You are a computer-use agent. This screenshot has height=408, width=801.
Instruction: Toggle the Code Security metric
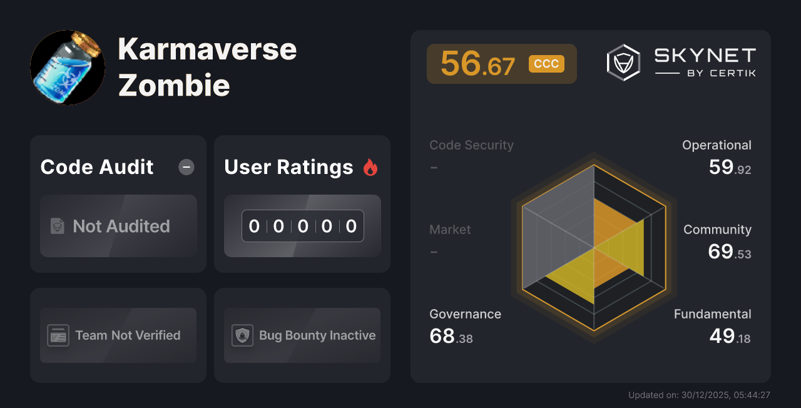(x=471, y=145)
